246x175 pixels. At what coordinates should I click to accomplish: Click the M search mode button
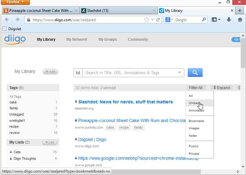point(78,73)
